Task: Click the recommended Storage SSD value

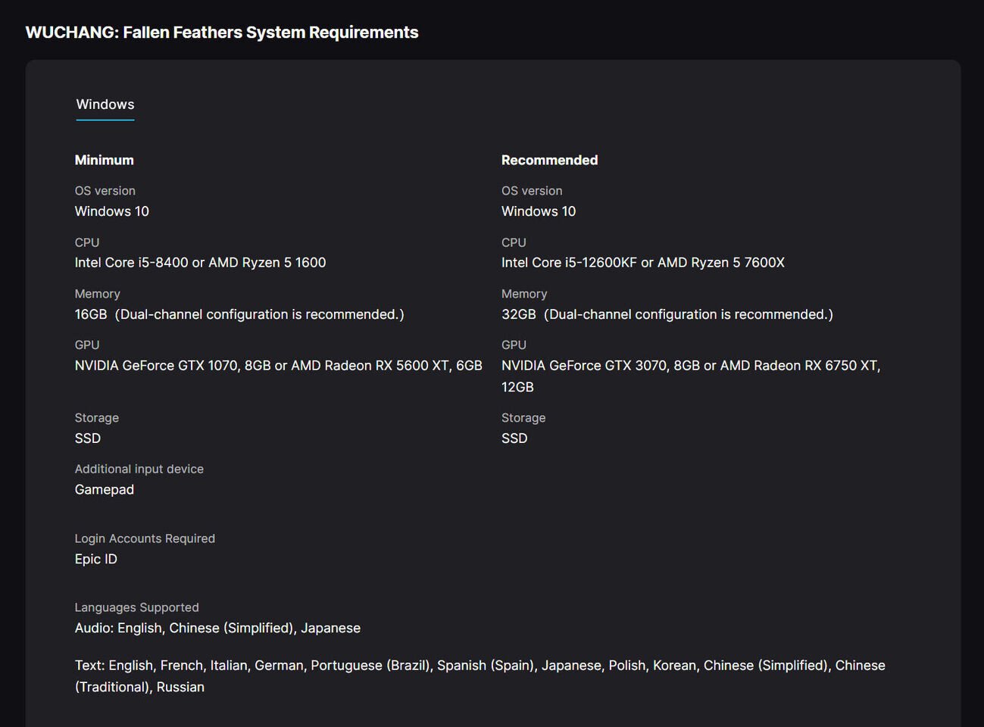Action: pyautogui.click(x=514, y=438)
